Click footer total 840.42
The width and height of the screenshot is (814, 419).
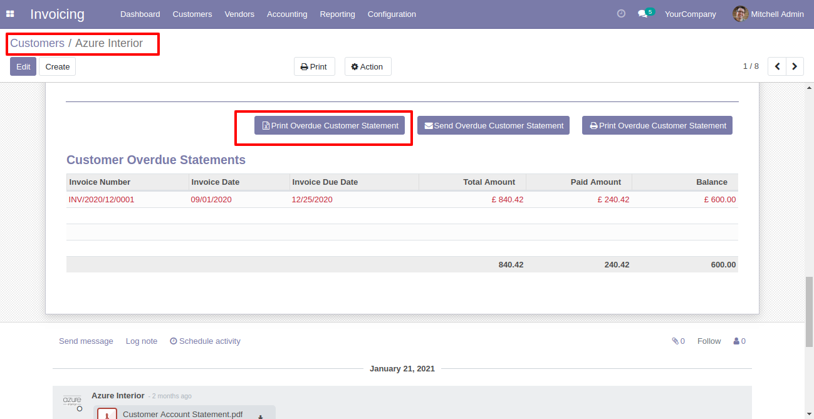[x=511, y=265]
